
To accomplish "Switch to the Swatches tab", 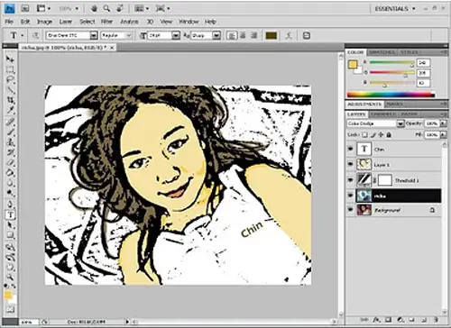I will [x=382, y=52].
